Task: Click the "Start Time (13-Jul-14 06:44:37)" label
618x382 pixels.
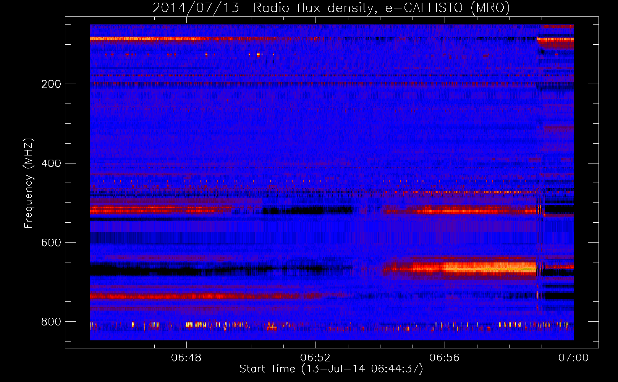Action: point(331,369)
